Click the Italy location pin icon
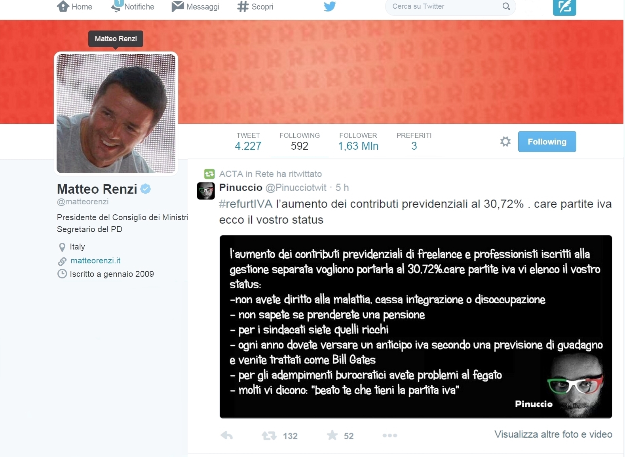This screenshot has width=625, height=457. [62, 247]
